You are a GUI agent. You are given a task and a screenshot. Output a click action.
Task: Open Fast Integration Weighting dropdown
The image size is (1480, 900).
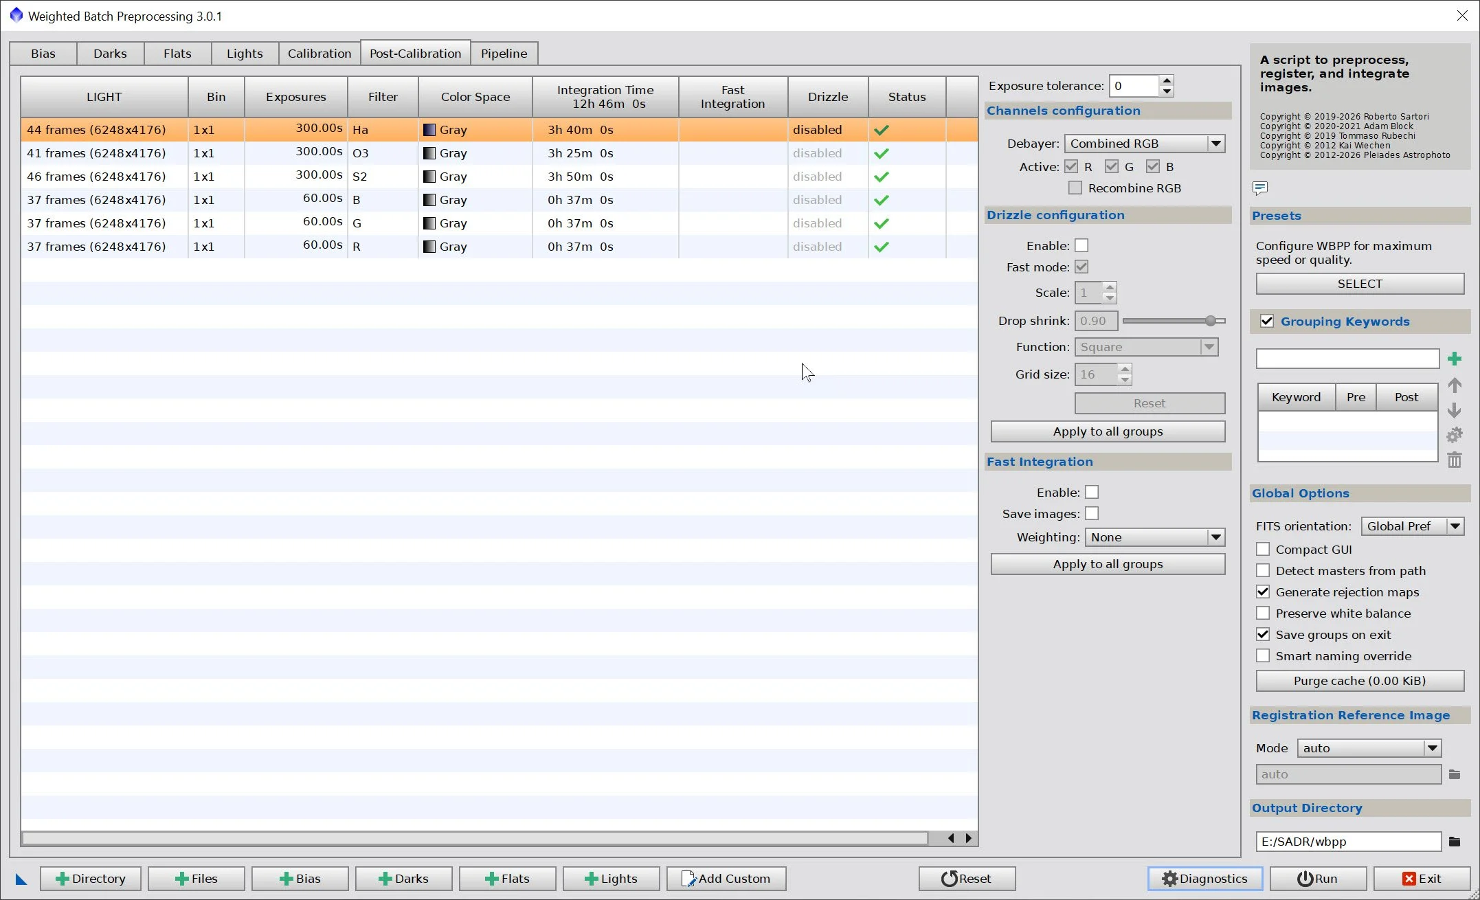coord(1155,537)
